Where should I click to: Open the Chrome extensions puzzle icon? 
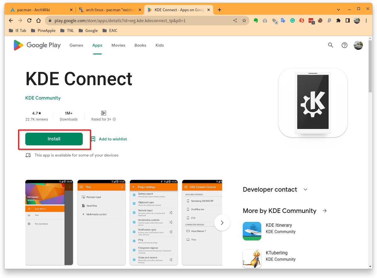pos(338,20)
